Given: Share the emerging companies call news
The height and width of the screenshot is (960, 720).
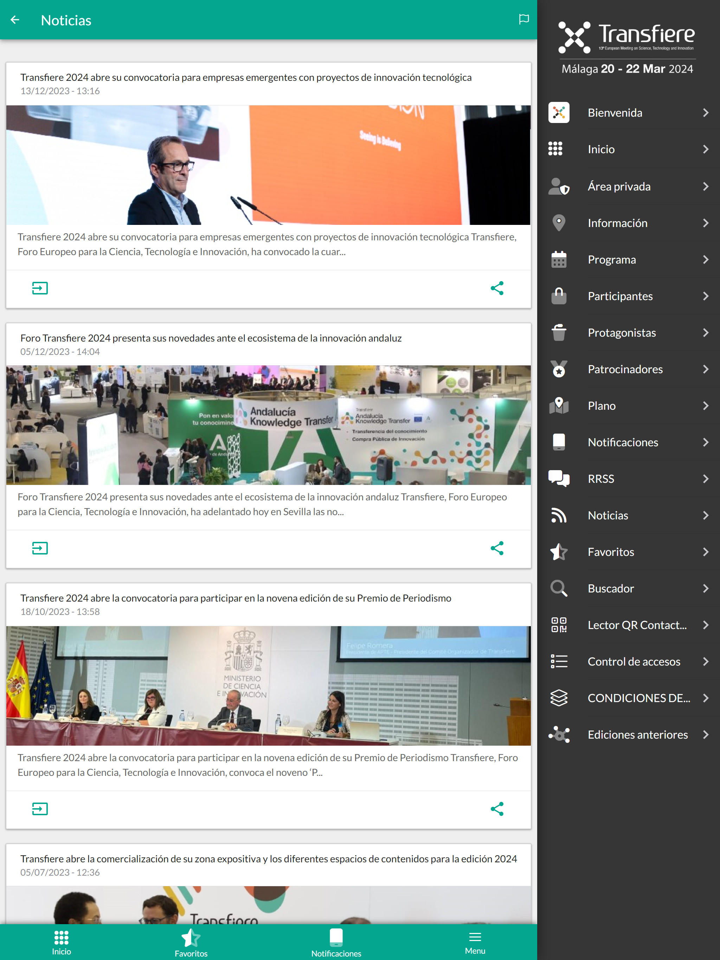Looking at the screenshot, I should 497,288.
